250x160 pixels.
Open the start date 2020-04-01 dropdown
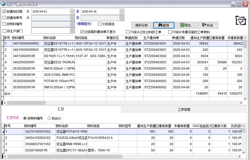(x=72, y=12)
